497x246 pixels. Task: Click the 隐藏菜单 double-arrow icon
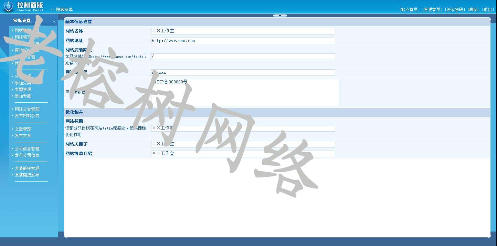click(x=53, y=10)
